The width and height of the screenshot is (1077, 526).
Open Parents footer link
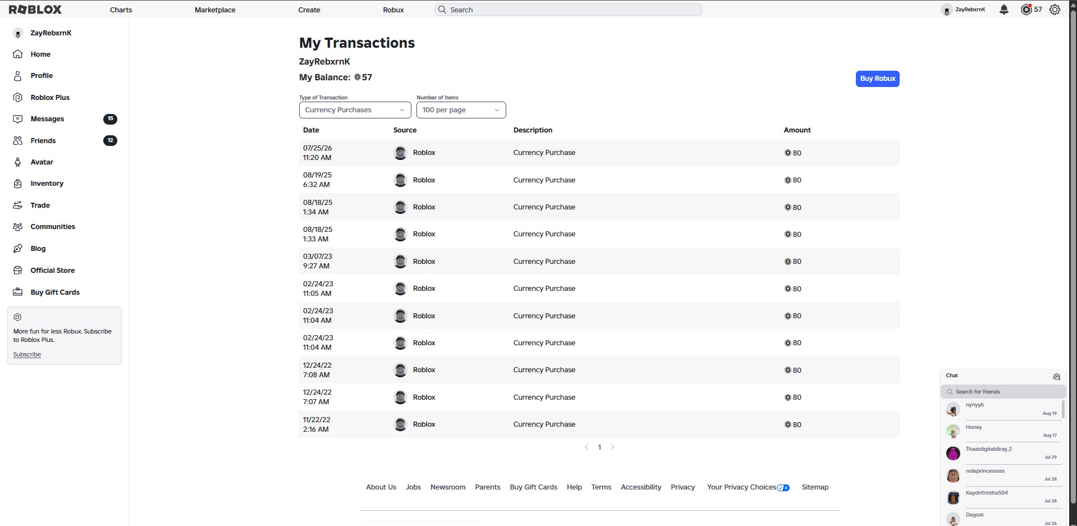[488, 487]
